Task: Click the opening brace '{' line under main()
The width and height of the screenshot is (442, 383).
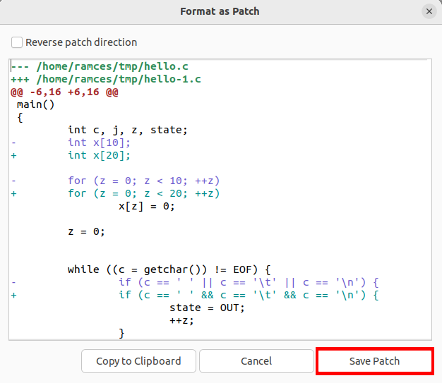Action: click(x=20, y=117)
